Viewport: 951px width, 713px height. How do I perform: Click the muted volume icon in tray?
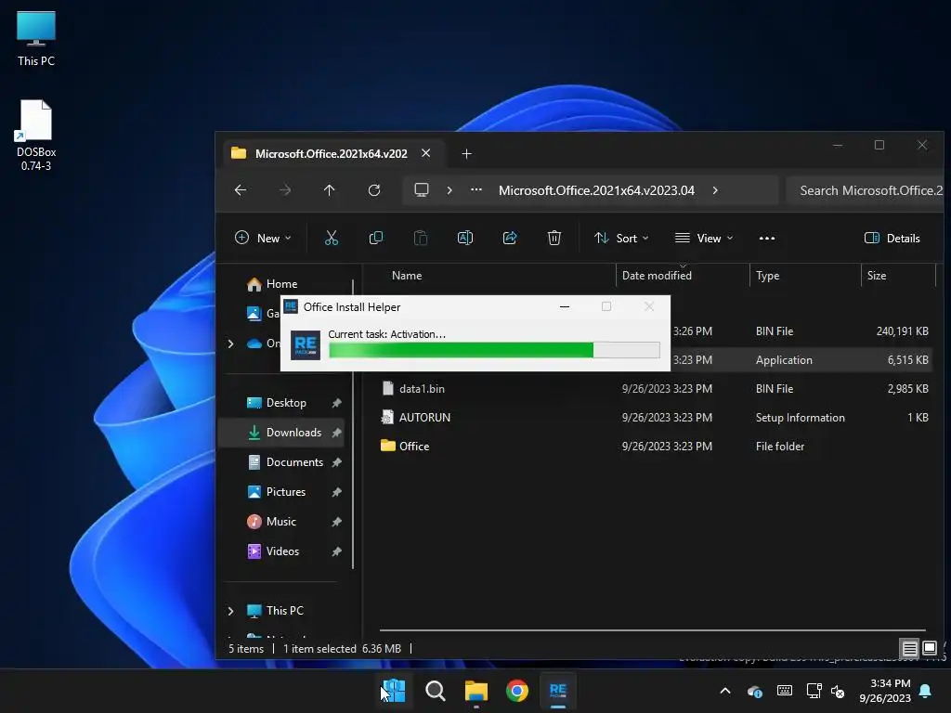pyautogui.click(x=838, y=691)
